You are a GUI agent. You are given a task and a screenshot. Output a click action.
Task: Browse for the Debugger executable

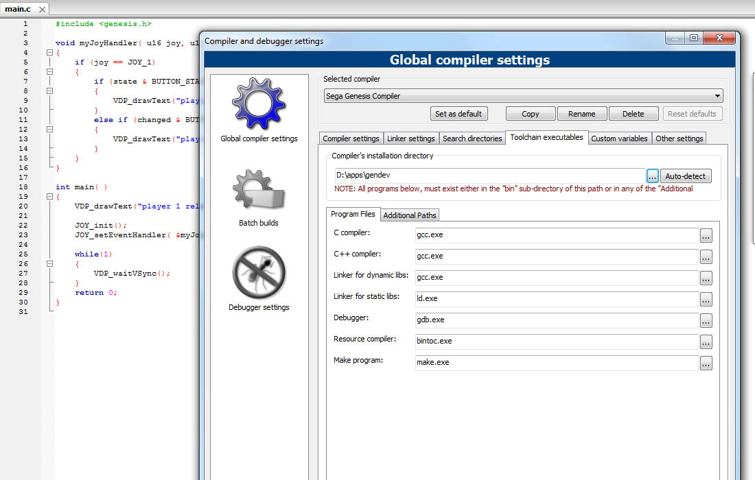tap(706, 321)
